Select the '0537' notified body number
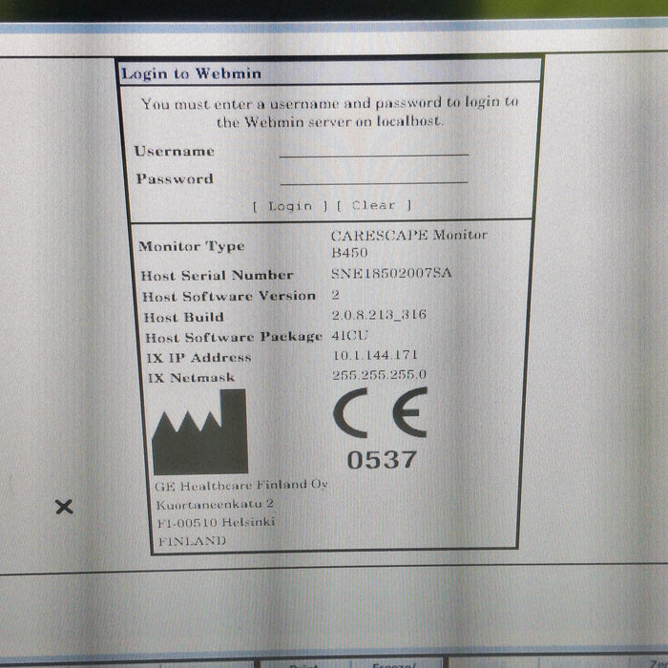 [382, 460]
